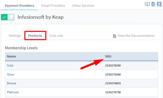
Task: Click the Name column header
Action: [x=11, y=56]
